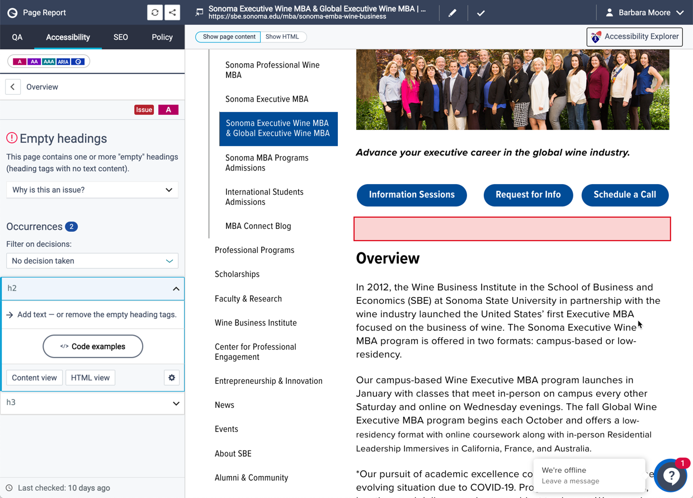Click the checkmark approval icon in the header
The height and width of the screenshot is (498, 693).
pyautogui.click(x=480, y=12)
